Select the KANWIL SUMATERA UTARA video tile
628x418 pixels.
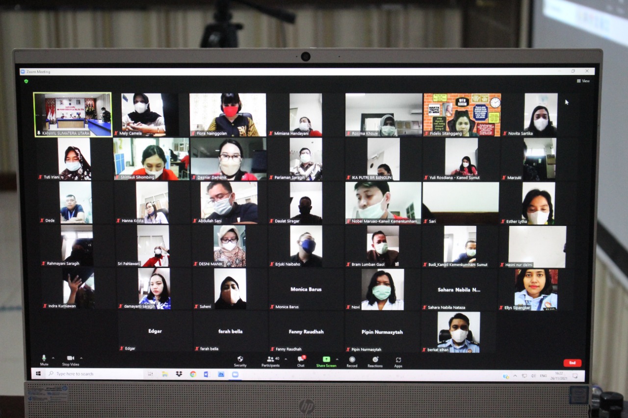[x=72, y=115]
